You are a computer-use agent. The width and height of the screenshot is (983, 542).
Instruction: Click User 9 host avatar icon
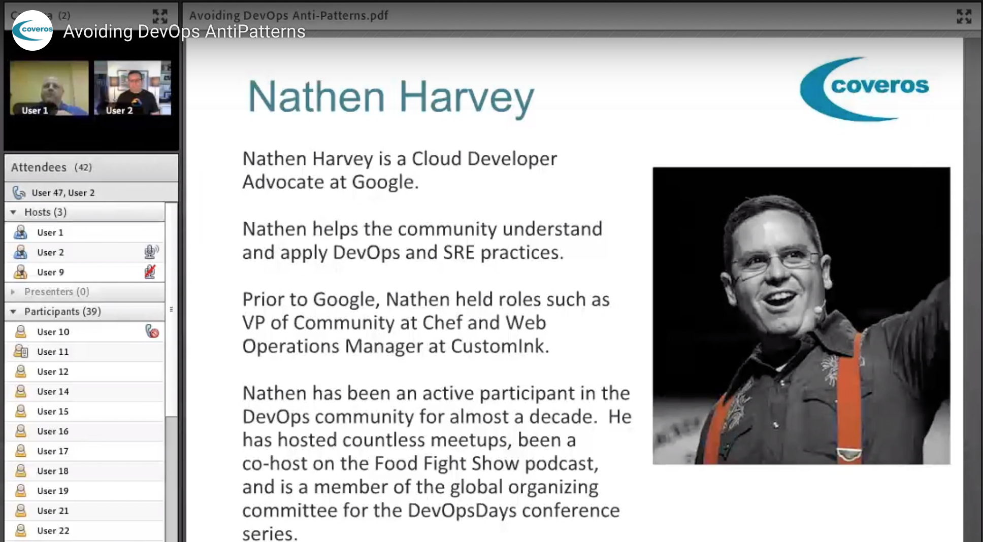click(20, 272)
